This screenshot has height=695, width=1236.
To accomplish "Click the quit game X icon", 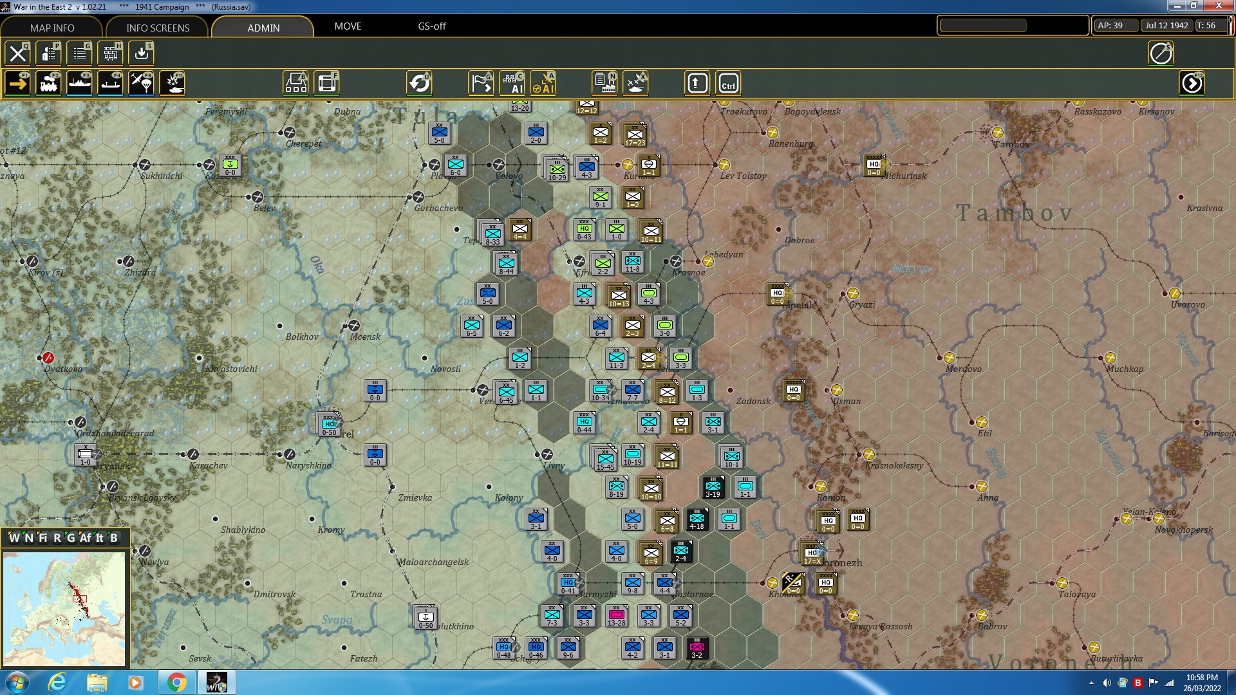I will (17, 53).
